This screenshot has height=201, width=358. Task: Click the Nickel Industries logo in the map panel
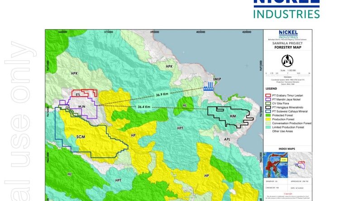[x=288, y=34]
